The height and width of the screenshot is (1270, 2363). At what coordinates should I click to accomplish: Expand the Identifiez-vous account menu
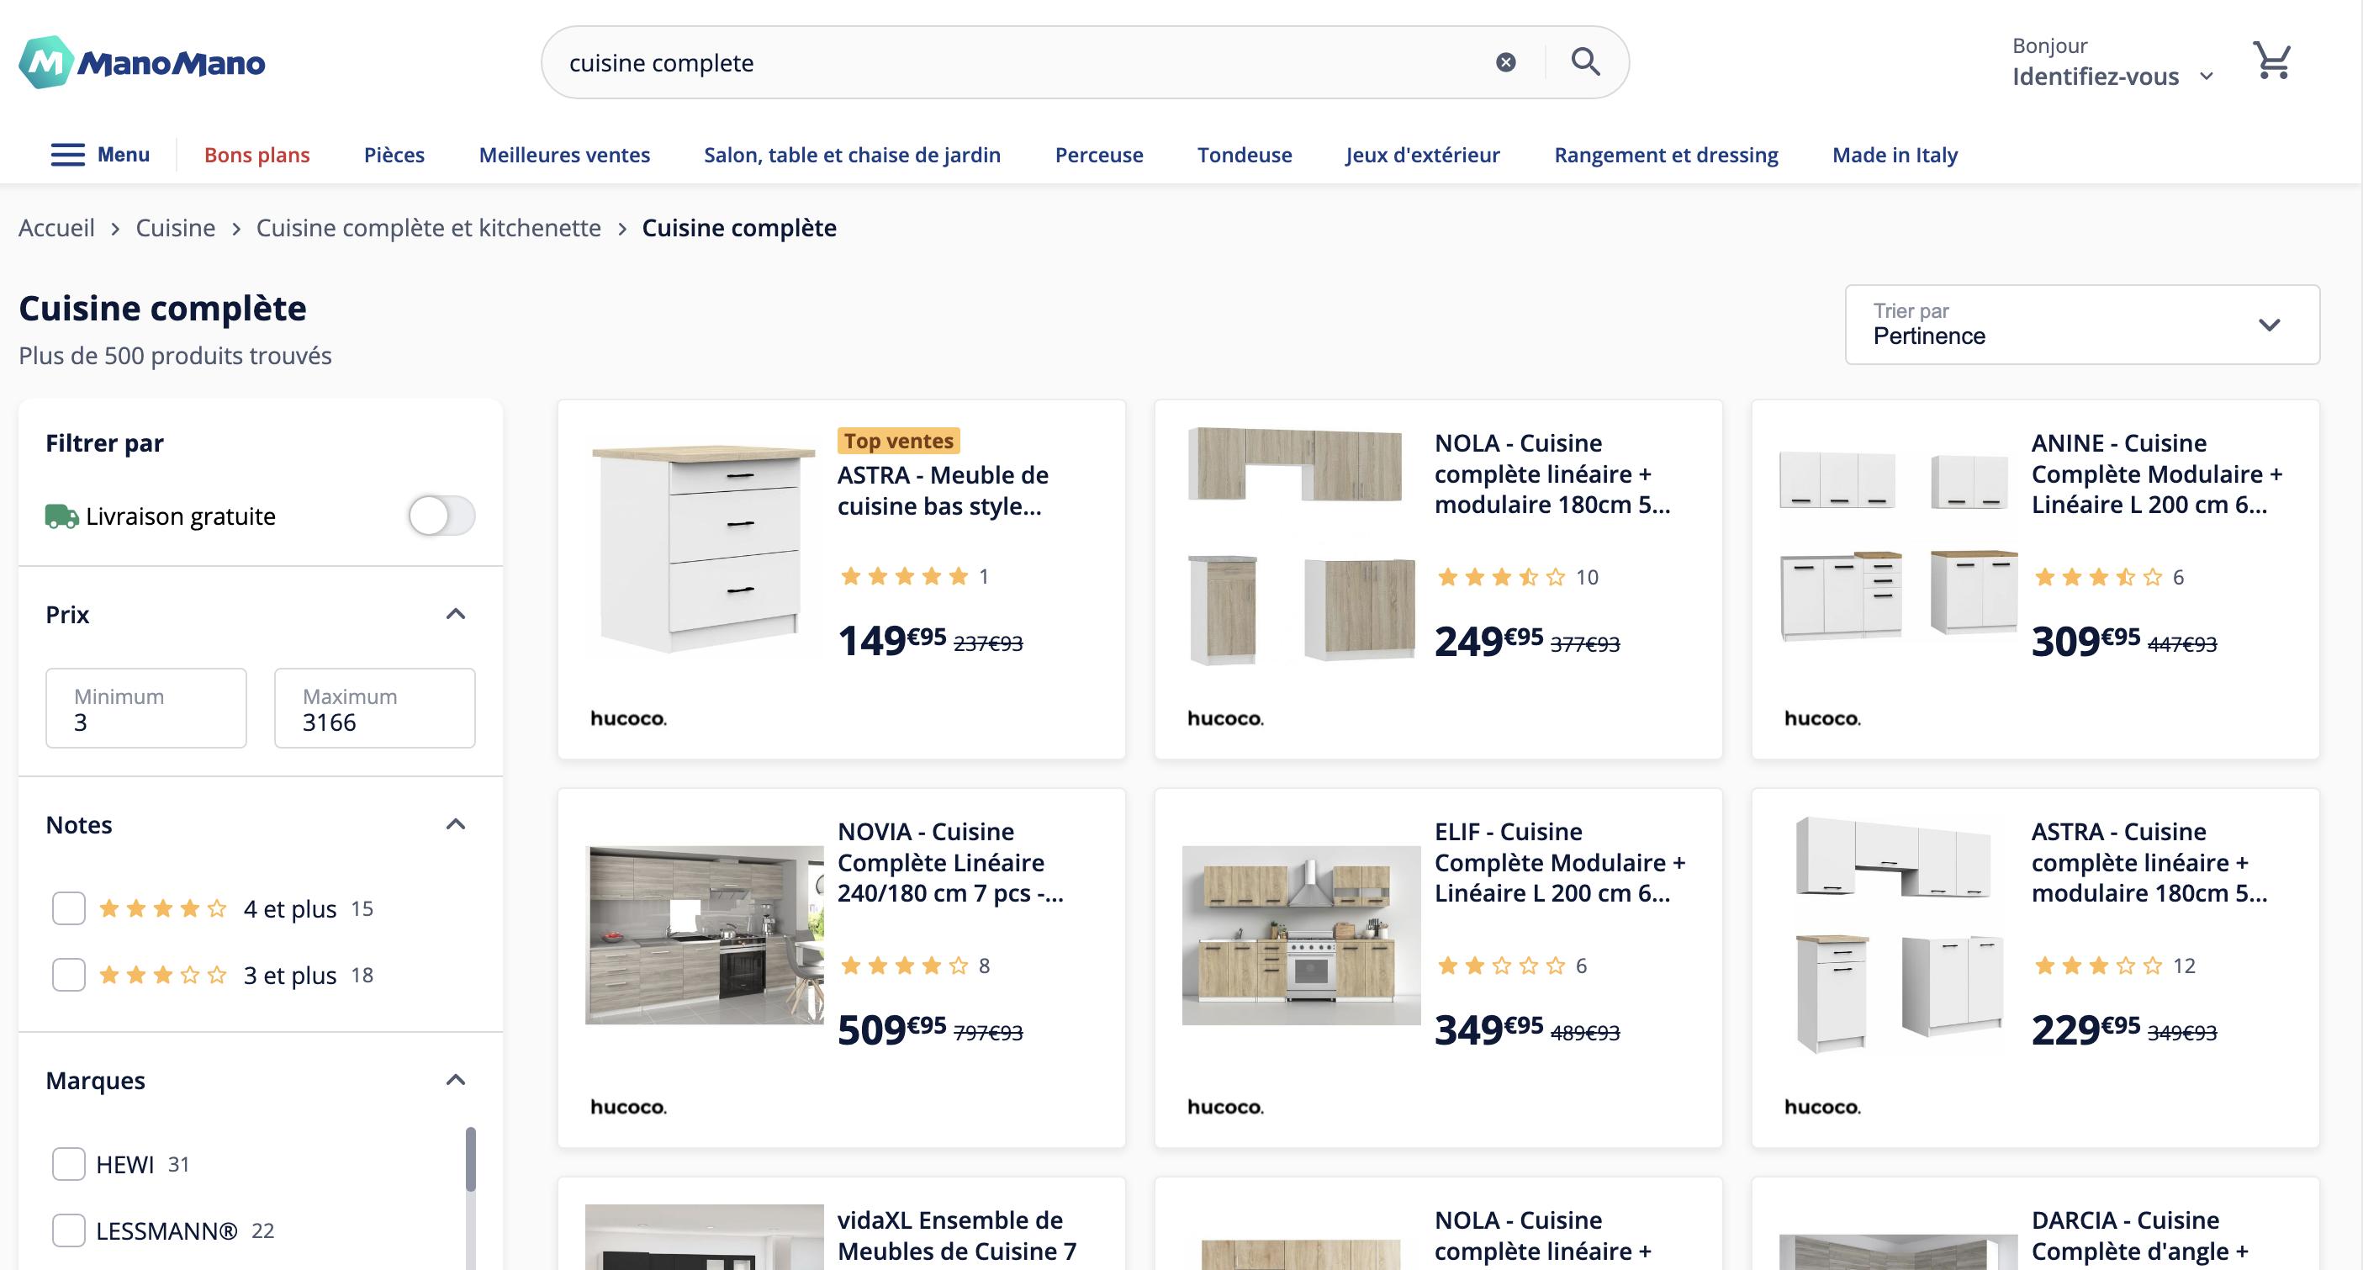(2111, 77)
